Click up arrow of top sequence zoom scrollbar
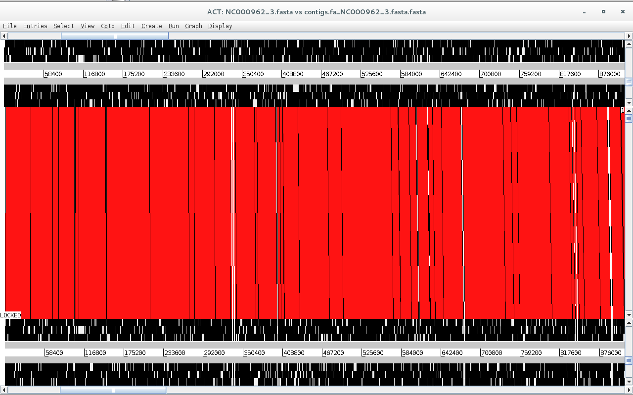This screenshot has height=395, width=633. (629, 43)
